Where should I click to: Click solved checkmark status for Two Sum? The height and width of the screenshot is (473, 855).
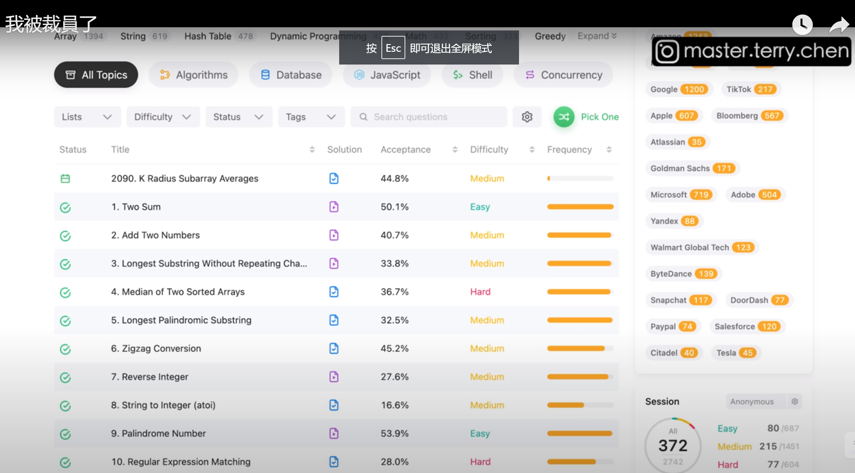[x=65, y=208]
